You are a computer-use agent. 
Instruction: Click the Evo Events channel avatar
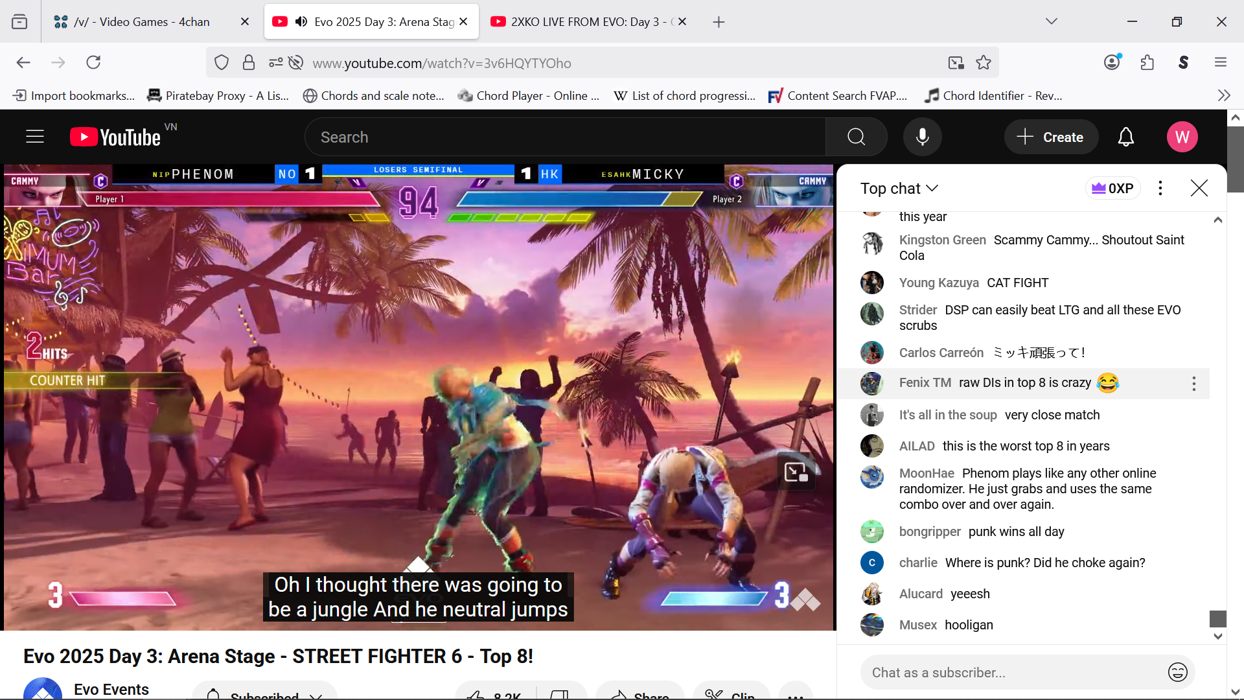(x=43, y=690)
